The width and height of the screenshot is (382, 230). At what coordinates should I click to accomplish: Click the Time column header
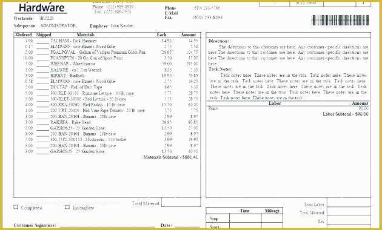point(244,211)
